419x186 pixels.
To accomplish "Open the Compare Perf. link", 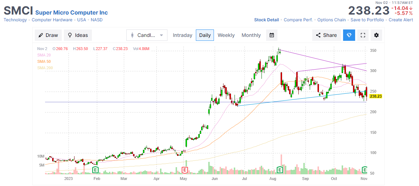I will 298,20.
